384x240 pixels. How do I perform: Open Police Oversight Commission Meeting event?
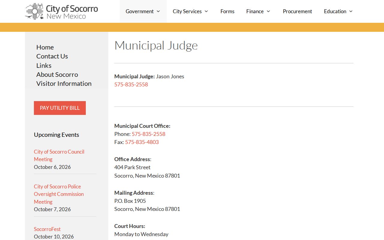59,194
